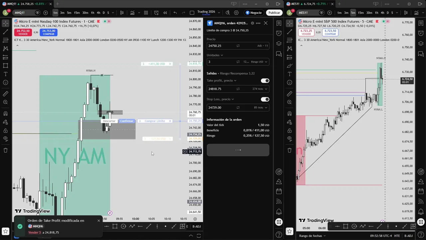Hide drawings using eye icon in right window
The image size is (426, 240).
289,139
